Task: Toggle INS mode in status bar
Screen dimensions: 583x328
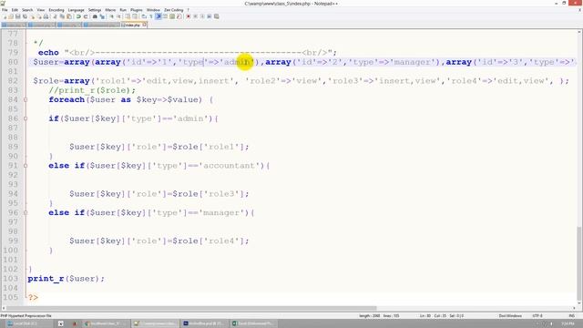Action: 571,315
